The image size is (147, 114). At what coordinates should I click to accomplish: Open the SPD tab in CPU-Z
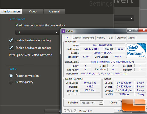pos(111,38)
